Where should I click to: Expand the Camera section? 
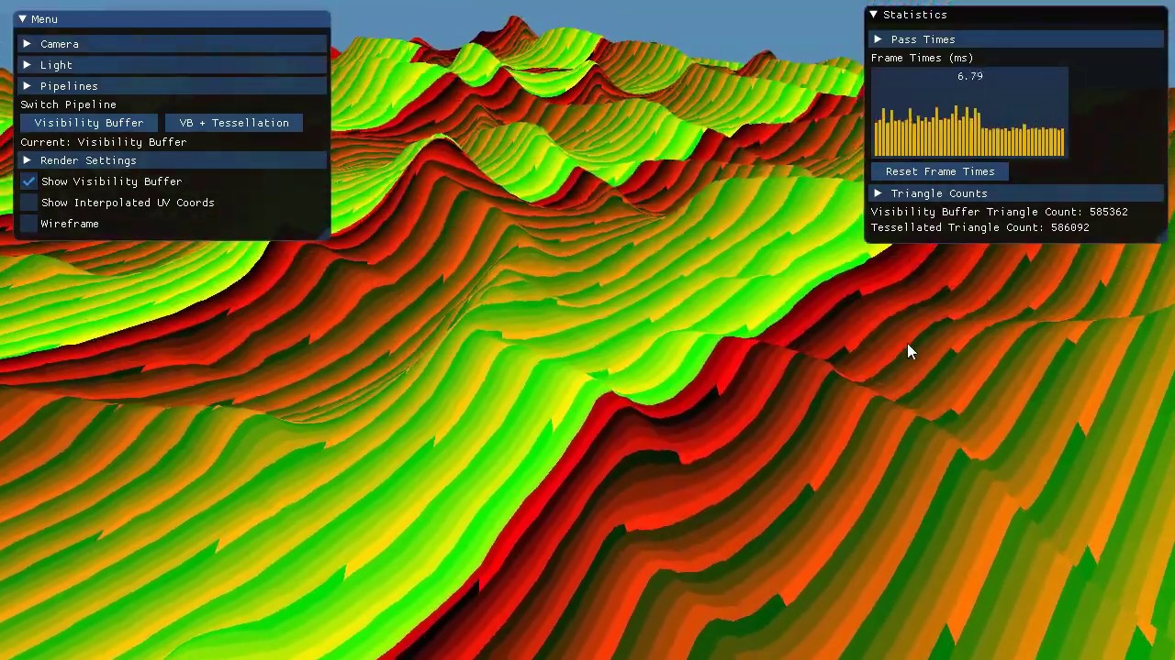point(173,44)
